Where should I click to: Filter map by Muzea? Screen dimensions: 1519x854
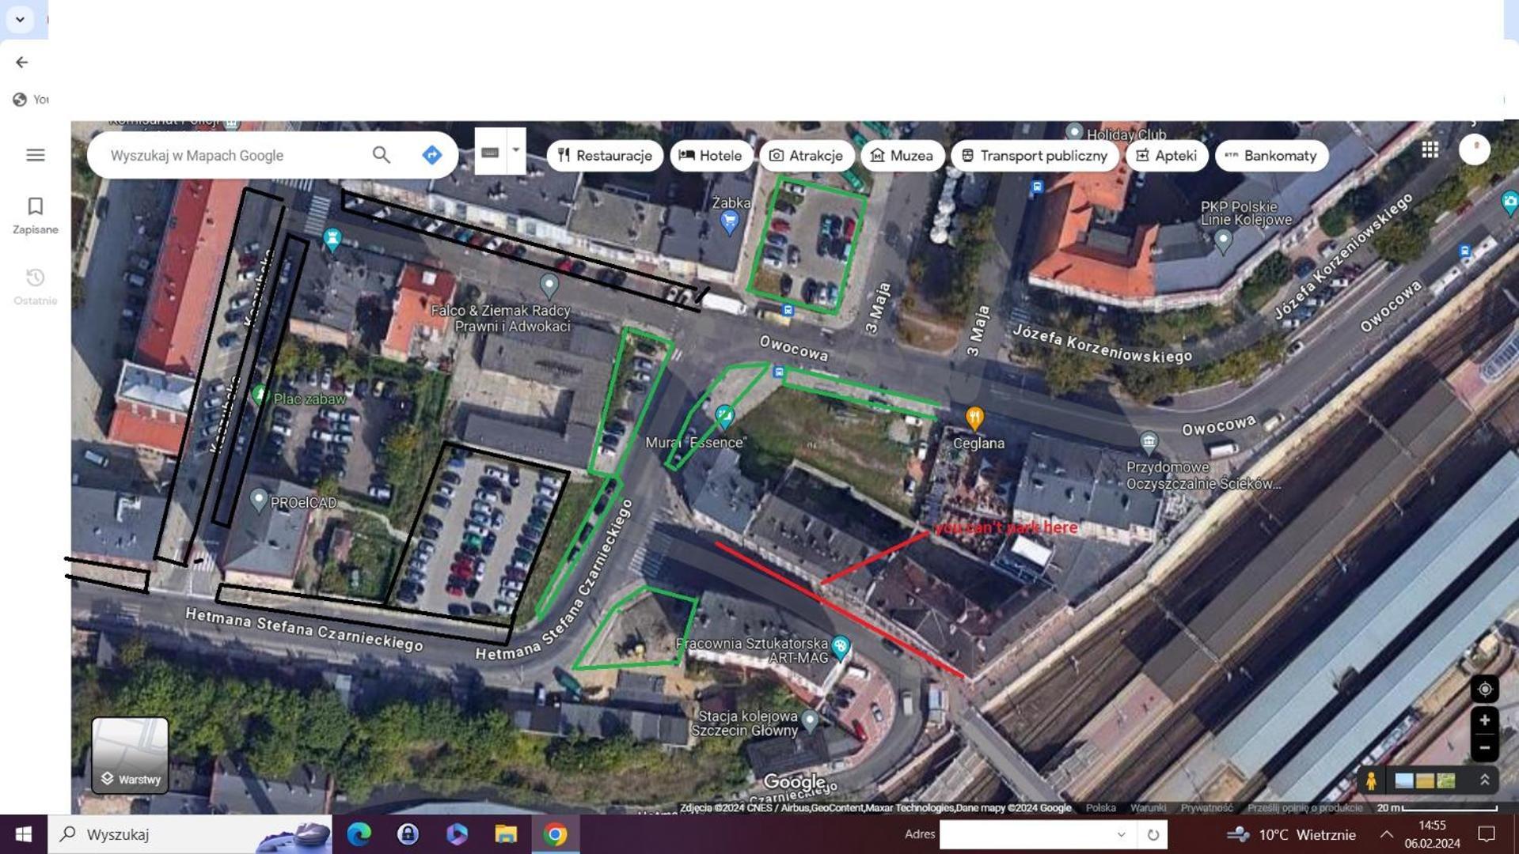902,156
